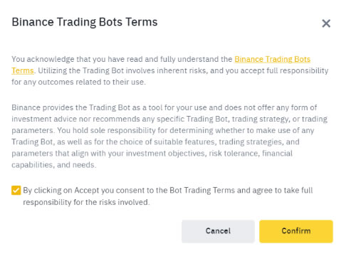Image resolution: width=356 pixels, height=256 pixels.
Task: Close the Binance Trading Bots Terms dialog
Action: tap(326, 23)
